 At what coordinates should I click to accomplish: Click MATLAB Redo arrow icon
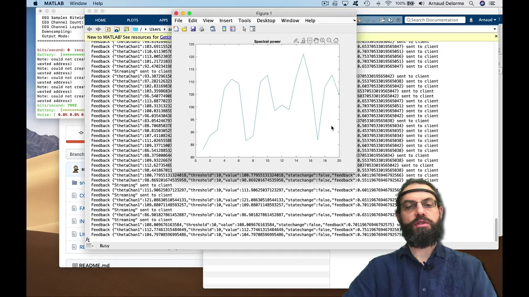click(x=374, y=20)
